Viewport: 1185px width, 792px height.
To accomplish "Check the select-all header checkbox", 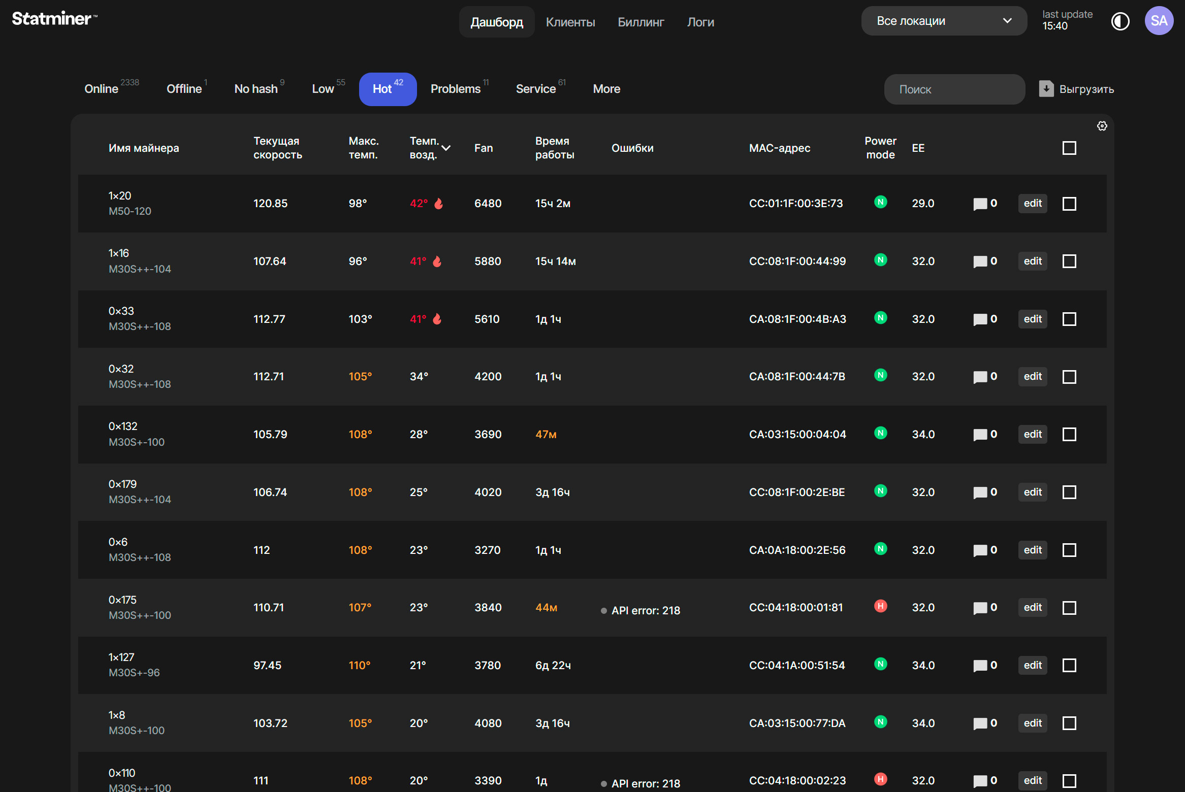I will tap(1069, 148).
